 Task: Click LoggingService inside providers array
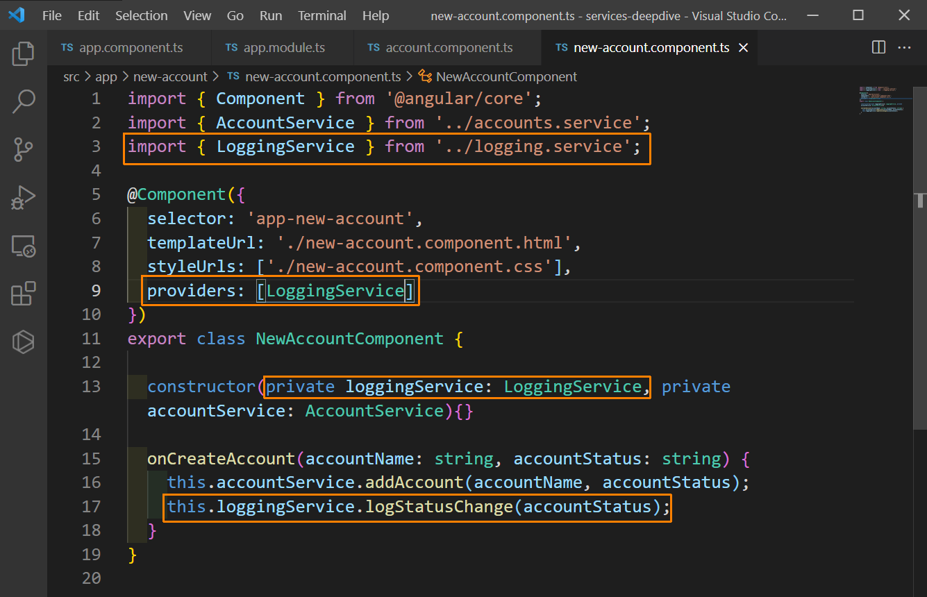pyautogui.click(x=335, y=290)
